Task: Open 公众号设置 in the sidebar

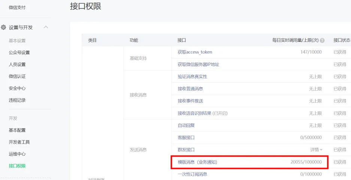Action: tap(19, 52)
